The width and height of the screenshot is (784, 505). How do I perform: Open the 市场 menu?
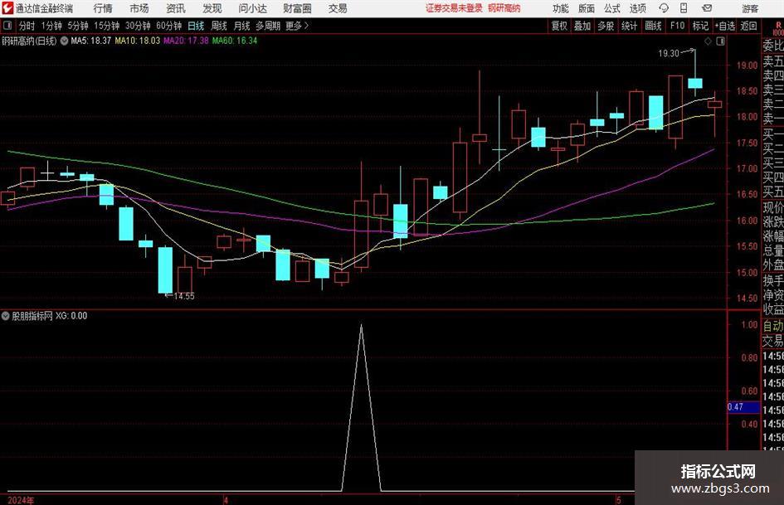(139, 8)
